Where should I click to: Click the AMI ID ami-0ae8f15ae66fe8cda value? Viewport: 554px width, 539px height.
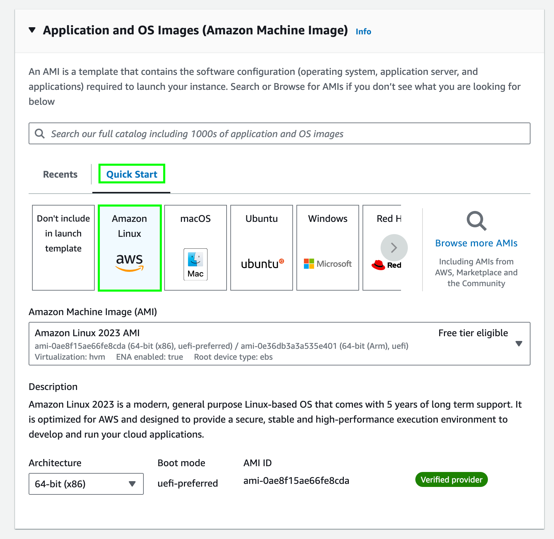click(x=296, y=480)
